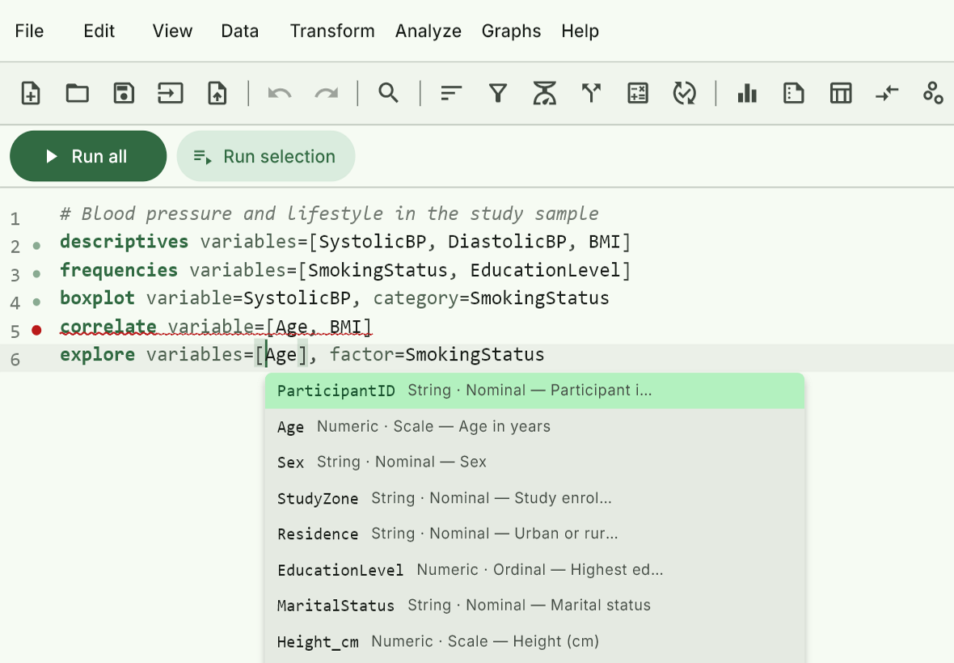Viewport: 954px width, 663px height.
Task: Click the Output document icon
Action: coord(793,94)
